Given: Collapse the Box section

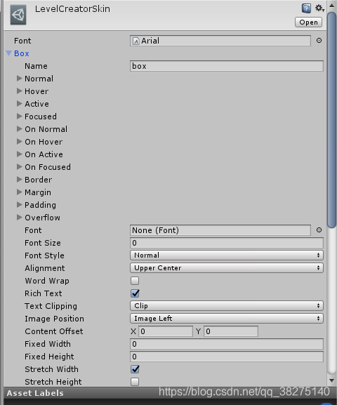Looking at the screenshot, I should (x=9, y=53).
